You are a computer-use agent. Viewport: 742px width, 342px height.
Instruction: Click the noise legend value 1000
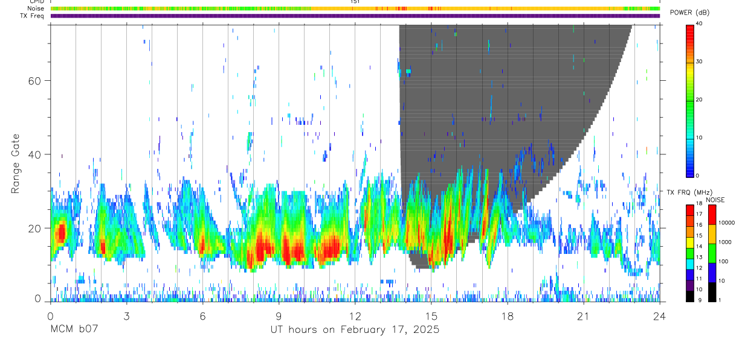725,242
